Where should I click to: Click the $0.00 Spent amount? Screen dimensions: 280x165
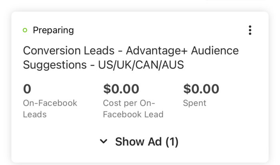point(201,89)
